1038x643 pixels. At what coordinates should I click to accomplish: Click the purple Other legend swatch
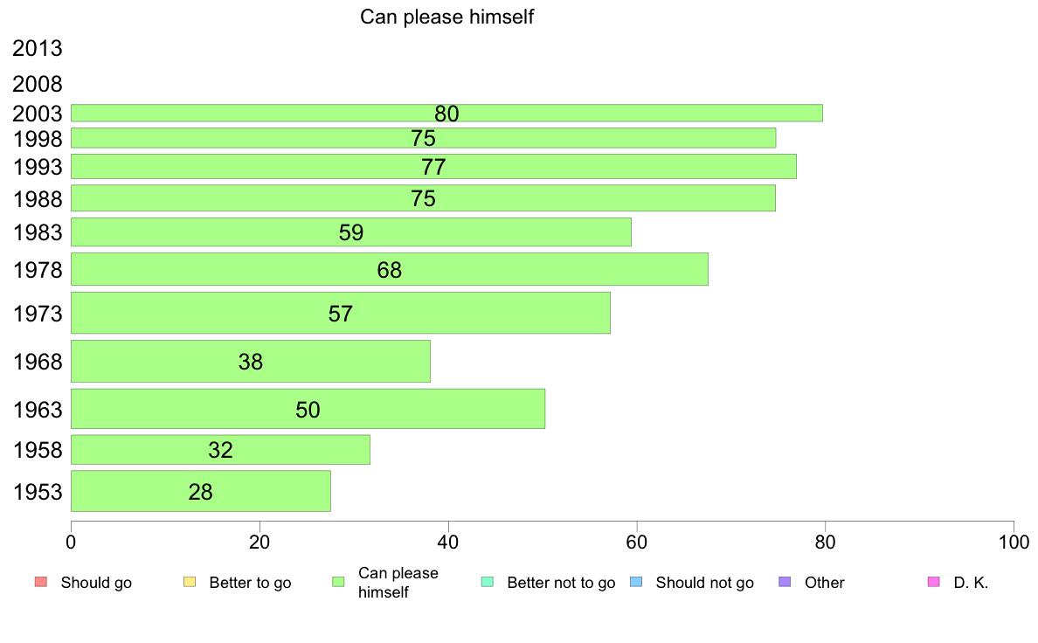pos(785,582)
